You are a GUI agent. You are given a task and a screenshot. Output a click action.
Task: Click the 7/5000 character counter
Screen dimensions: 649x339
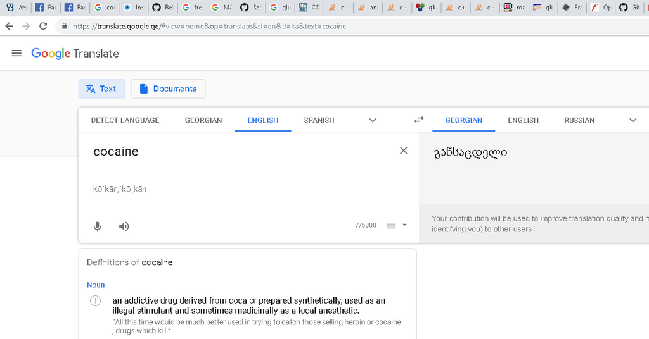click(x=366, y=225)
